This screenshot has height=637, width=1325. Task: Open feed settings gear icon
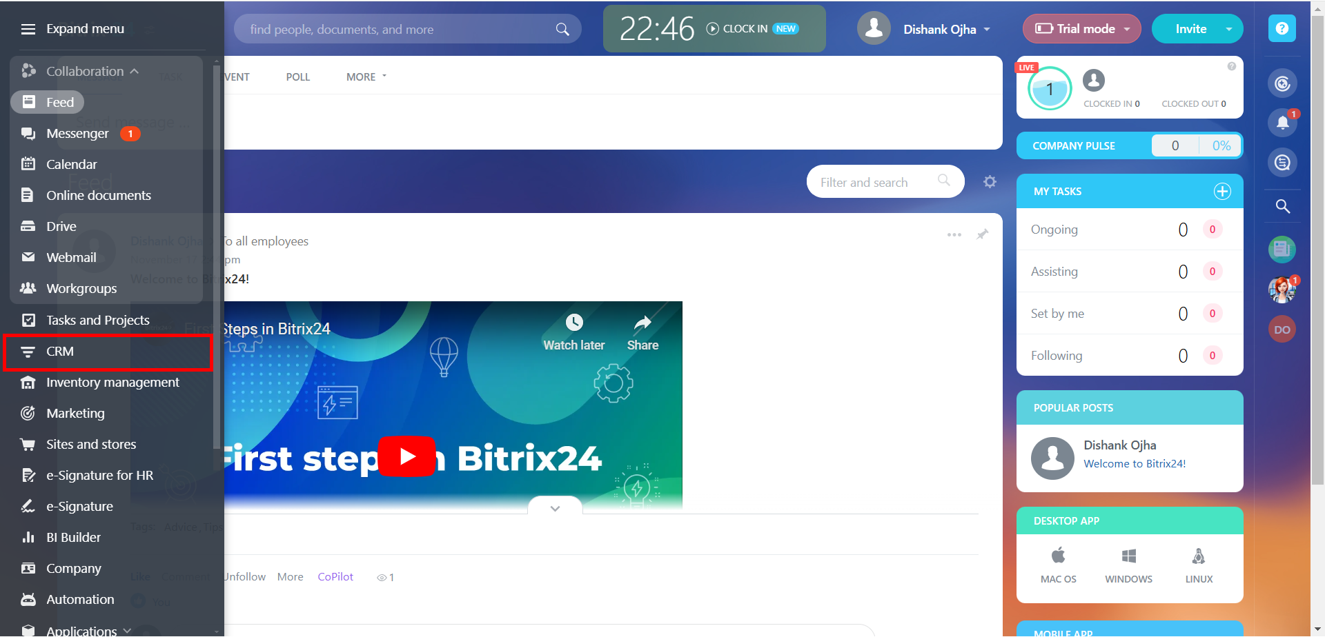(x=990, y=181)
